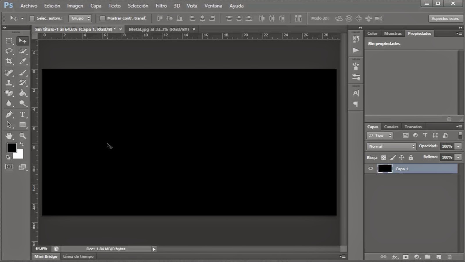465x262 pixels.
Task: Select the Blur tool
Action: pos(9,103)
